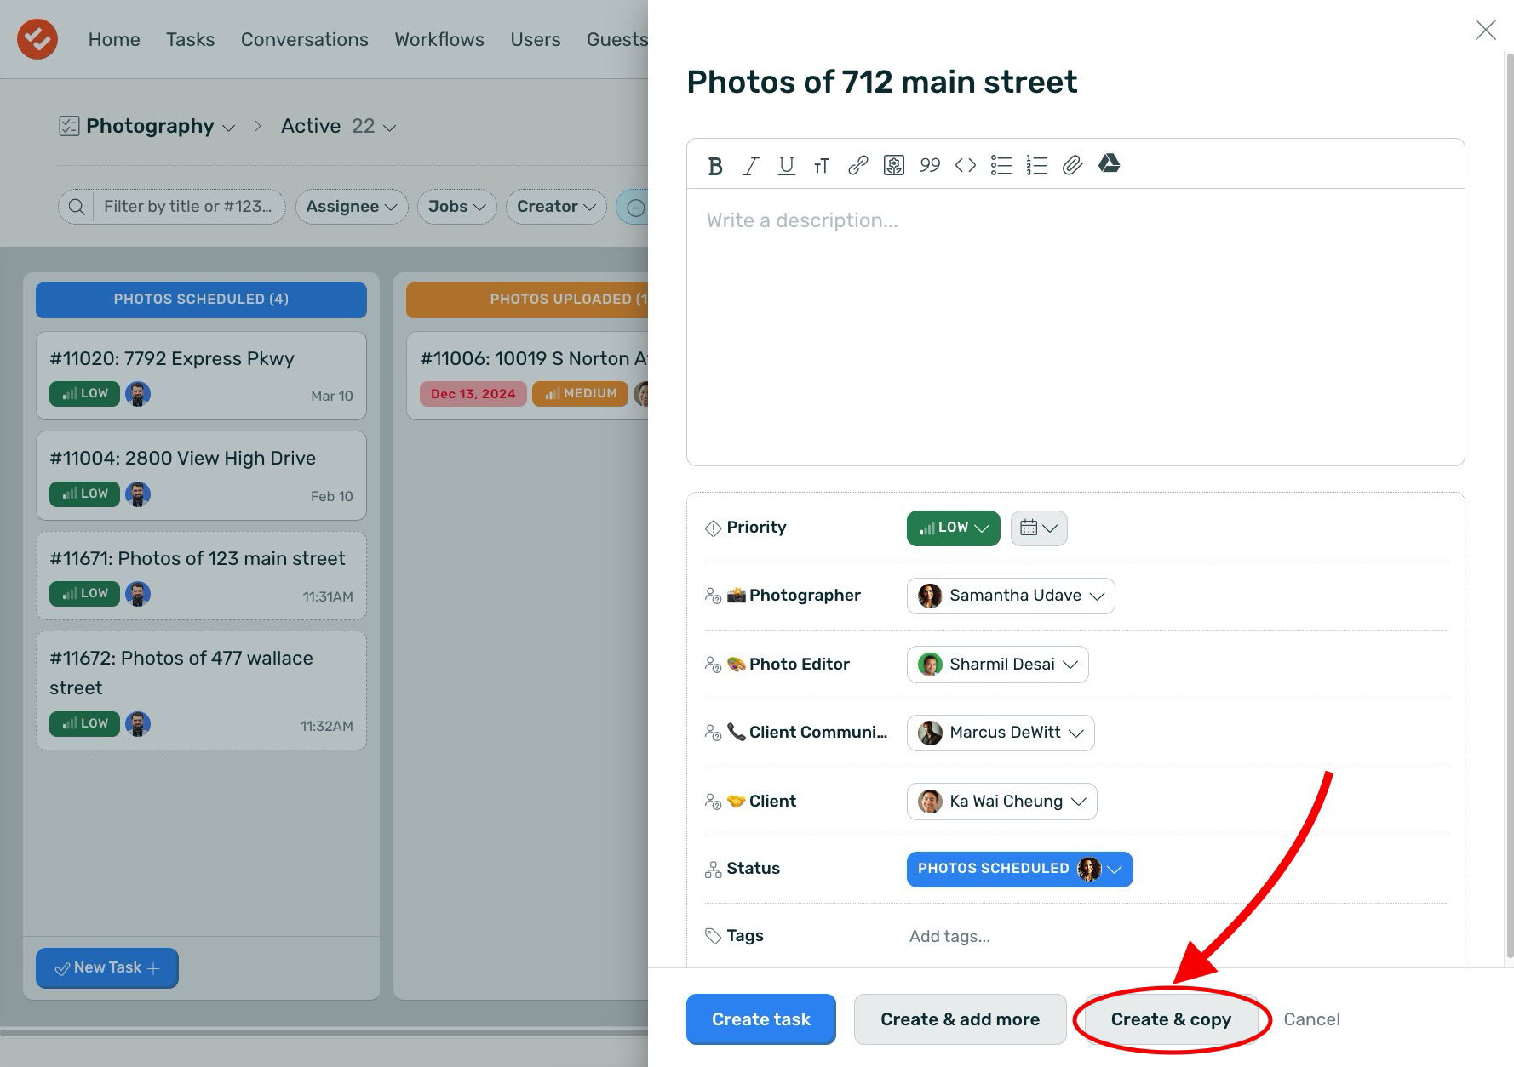Viewport: 1514px width, 1067px height.
Task: Open card #11006: 10019 S Norton
Action: point(527,375)
